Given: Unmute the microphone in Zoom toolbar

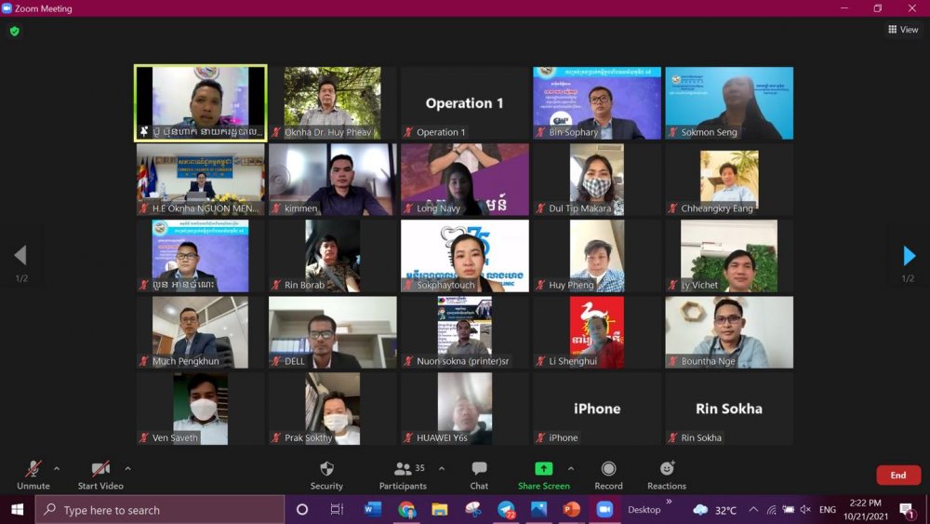Looking at the screenshot, I should pos(33,470).
